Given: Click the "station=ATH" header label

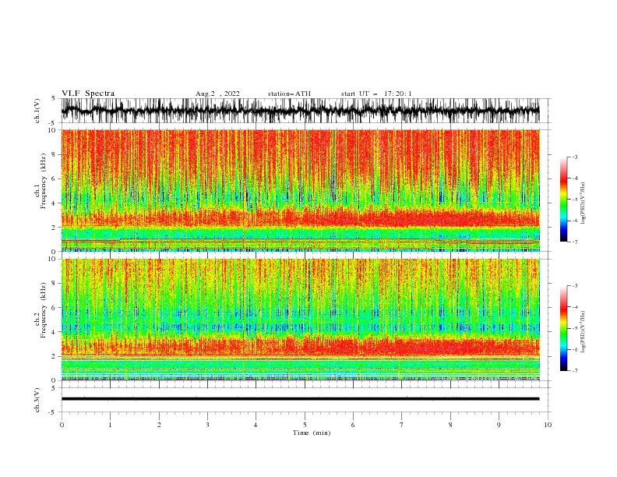Looking at the screenshot, I should click(289, 94).
